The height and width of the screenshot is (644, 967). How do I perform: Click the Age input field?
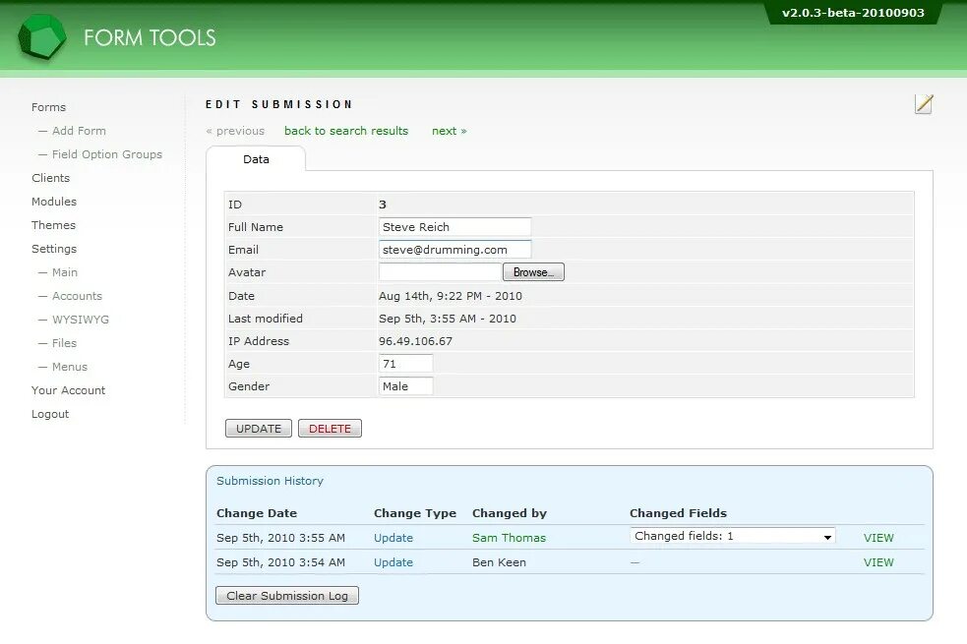point(406,364)
